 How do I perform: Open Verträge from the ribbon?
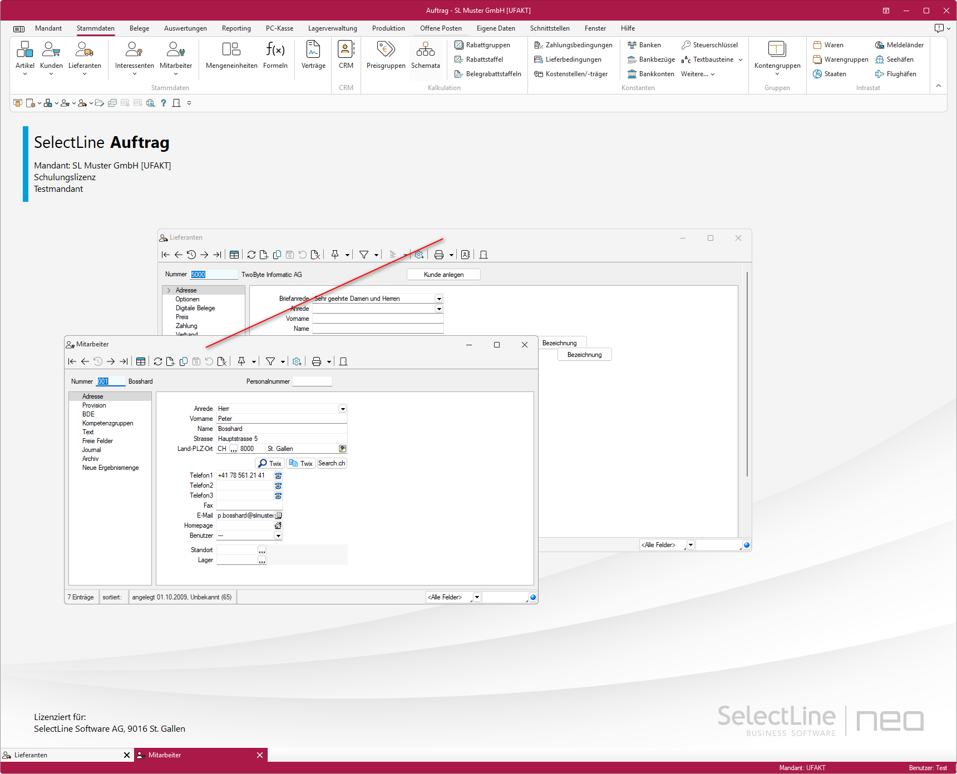(x=313, y=55)
